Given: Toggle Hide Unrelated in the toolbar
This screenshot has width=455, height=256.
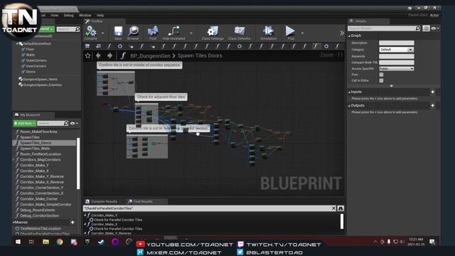Looking at the screenshot, I should point(173,33).
